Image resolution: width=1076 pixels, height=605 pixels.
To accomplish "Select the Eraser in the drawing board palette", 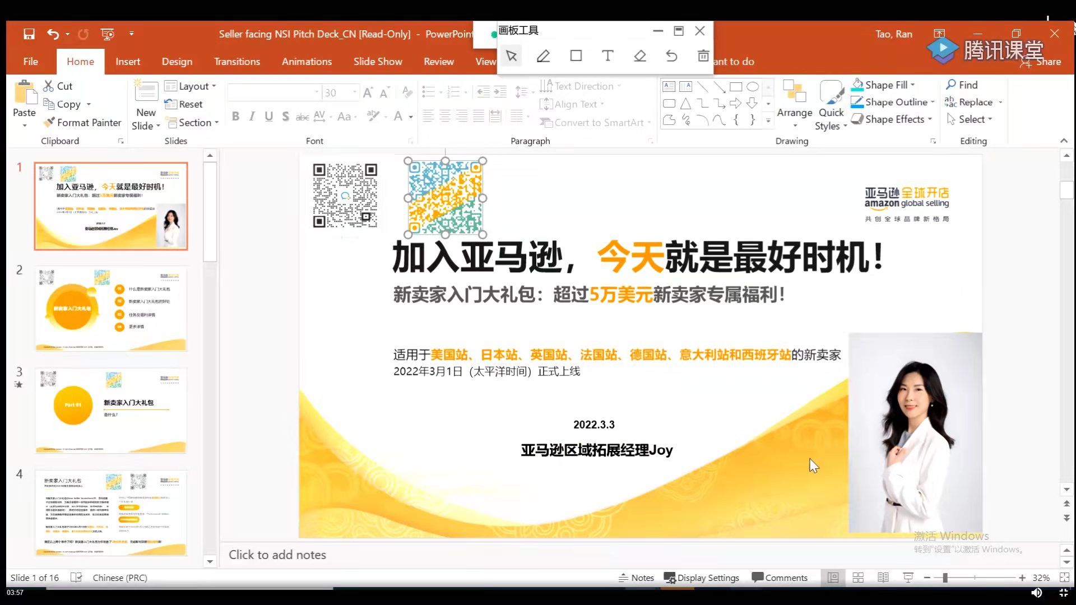I will (640, 55).
